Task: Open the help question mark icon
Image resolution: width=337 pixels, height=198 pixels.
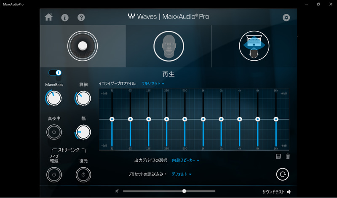Action: tap(81, 17)
